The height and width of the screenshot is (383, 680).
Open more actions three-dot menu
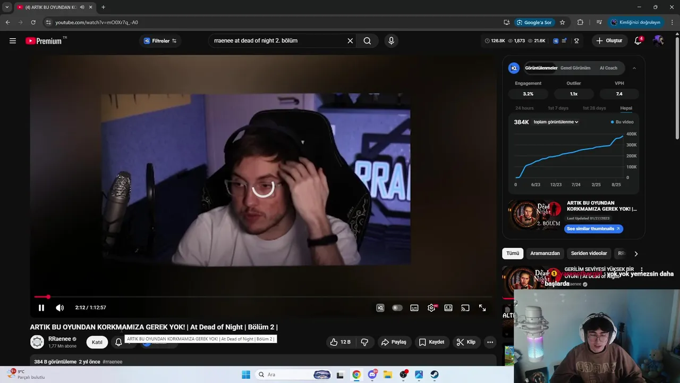(490, 342)
